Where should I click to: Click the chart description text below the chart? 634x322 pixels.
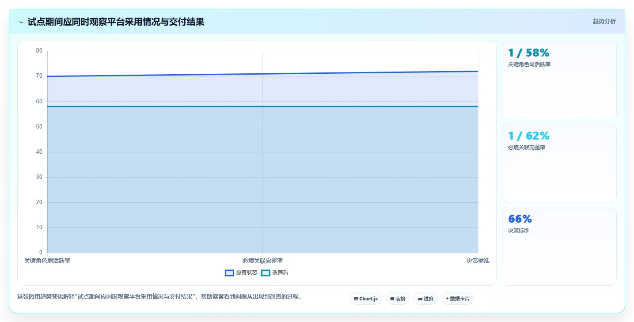(160, 297)
